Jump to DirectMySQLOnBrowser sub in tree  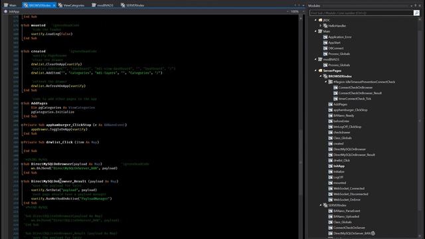[349, 149]
